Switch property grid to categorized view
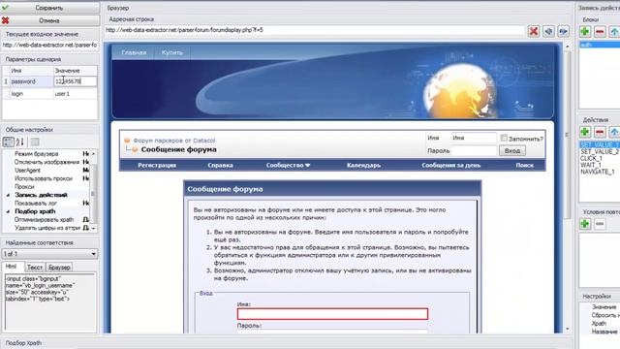 9,142
